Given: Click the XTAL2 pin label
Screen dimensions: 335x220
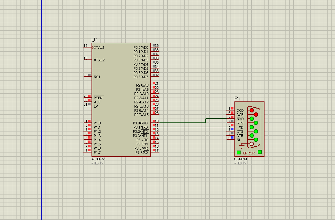Looking at the screenshot, I should [99, 60].
